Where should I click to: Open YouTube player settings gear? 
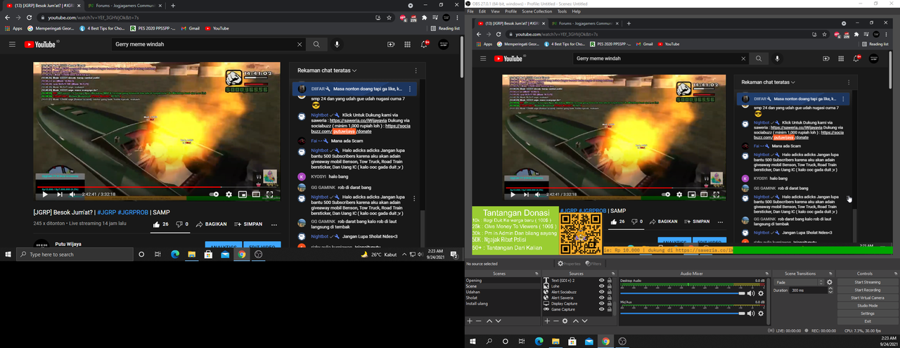pyautogui.click(x=229, y=194)
